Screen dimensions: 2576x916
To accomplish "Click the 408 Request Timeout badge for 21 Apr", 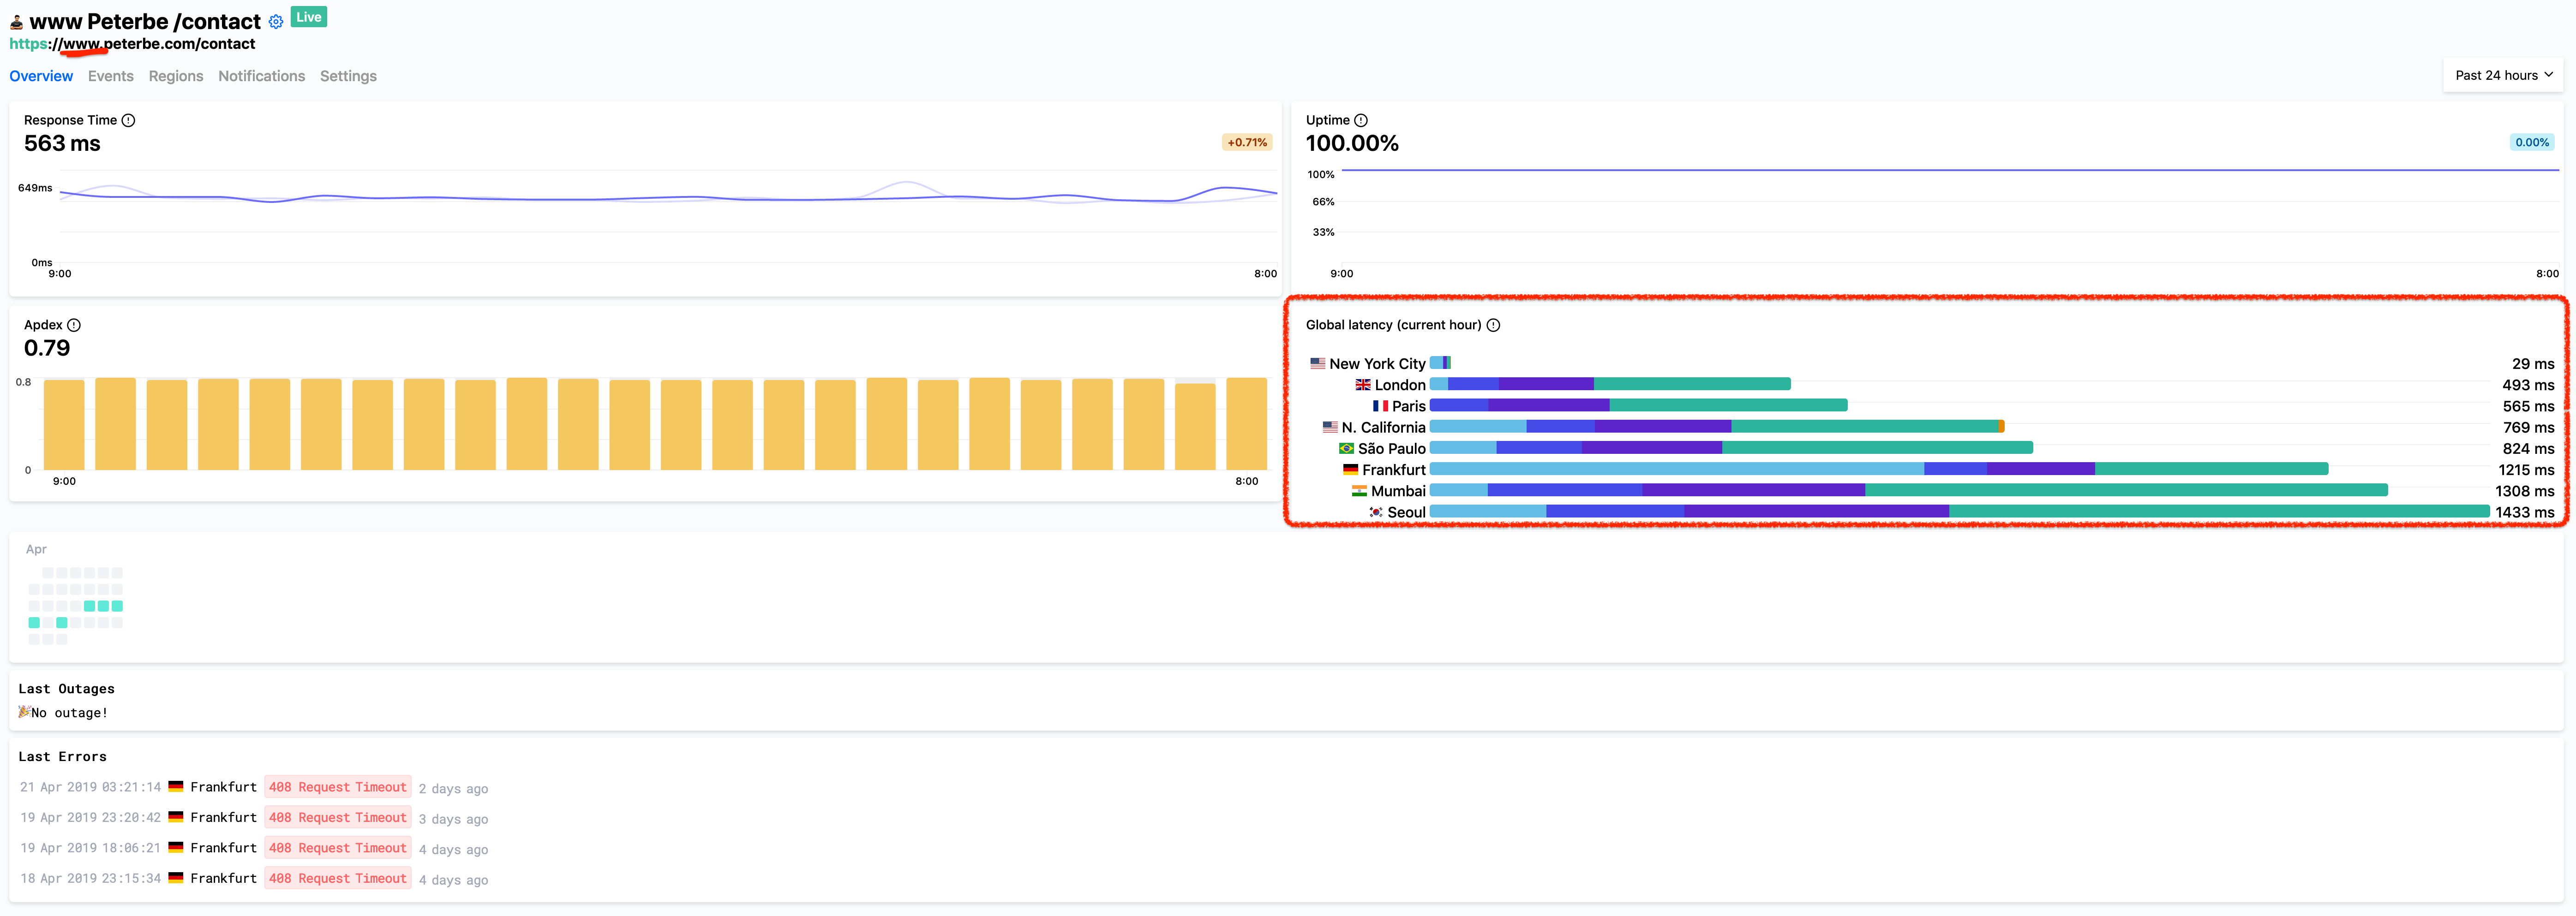I will (x=338, y=787).
